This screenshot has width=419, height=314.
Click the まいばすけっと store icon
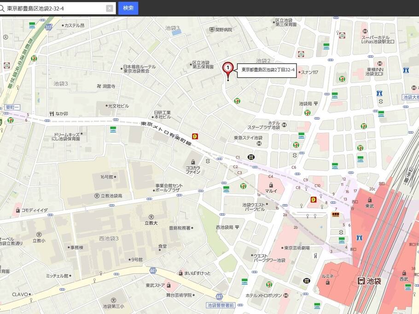tap(180, 273)
